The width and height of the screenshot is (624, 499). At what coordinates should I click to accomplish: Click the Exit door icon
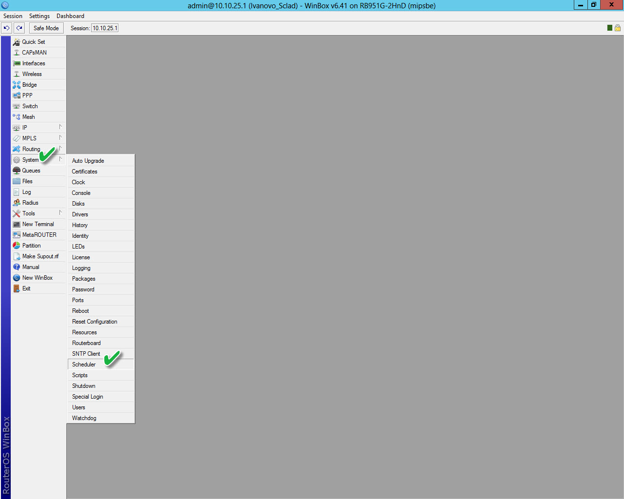pyautogui.click(x=17, y=288)
